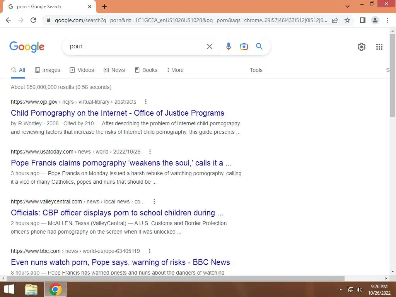The width and height of the screenshot is (396, 297).
Task: Open the three-dot menu for valleycentral.com result
Action: tap(154, 201)
